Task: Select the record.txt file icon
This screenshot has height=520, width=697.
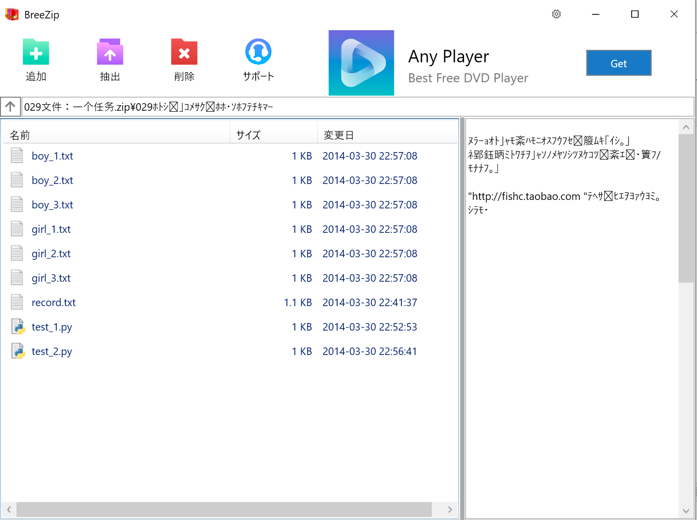Action: click(x=17, y=302)
